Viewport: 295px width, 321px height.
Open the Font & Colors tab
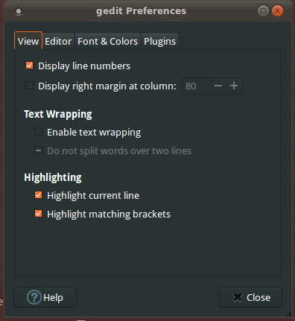[x=108, y=41]
